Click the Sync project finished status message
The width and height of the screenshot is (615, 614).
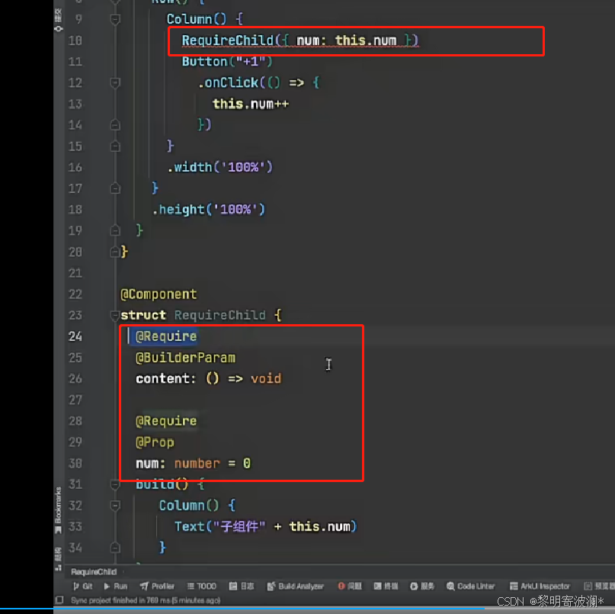(146, 600)
